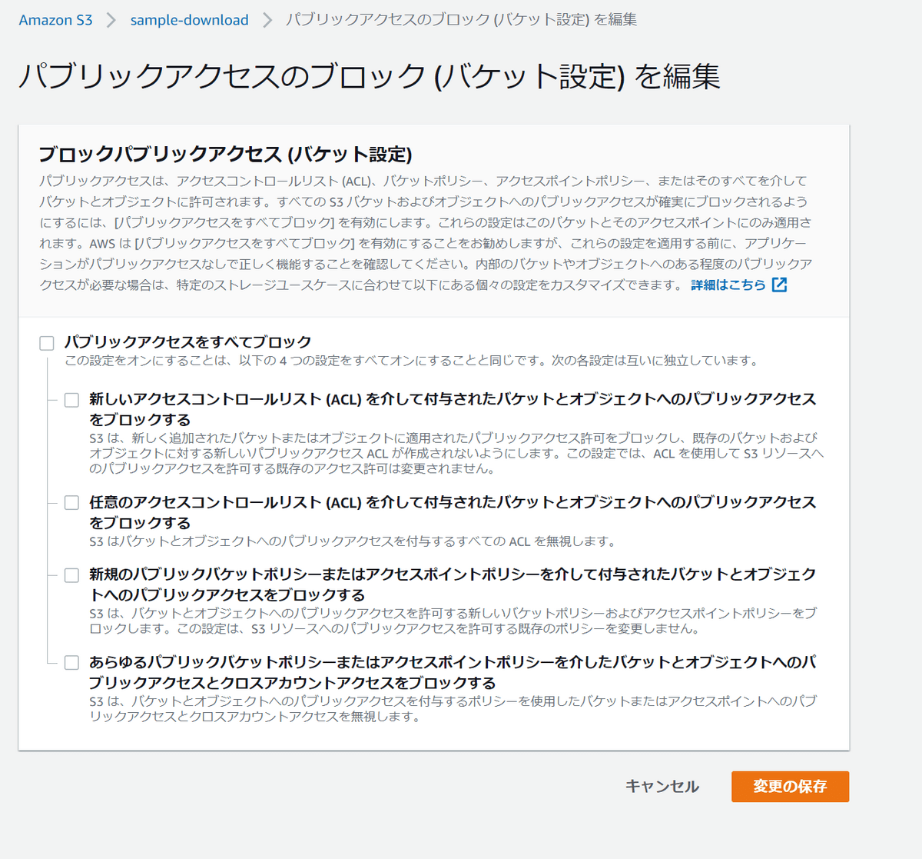
Task: Check the あらゆるパブリックバケットポリシー block option
Action: [71, 663]
